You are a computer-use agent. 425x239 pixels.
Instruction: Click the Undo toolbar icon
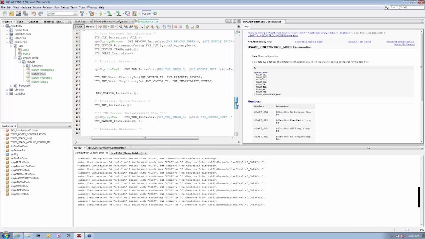point(34,14)
